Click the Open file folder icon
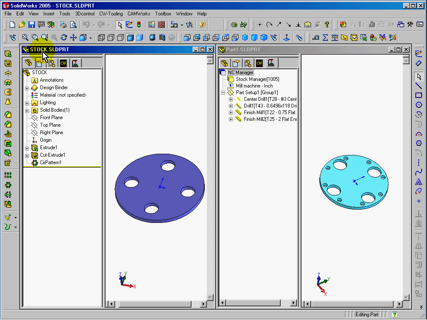Screen dimensions: 427x320 (22, 25)
